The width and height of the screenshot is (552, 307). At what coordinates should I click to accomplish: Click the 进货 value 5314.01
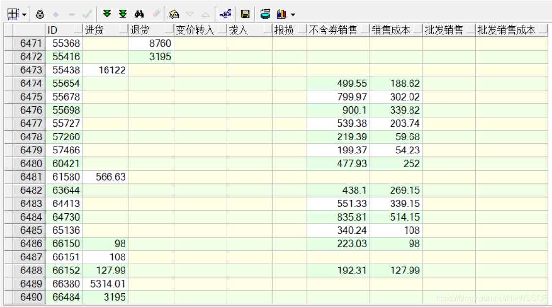[x=106, y=284]
